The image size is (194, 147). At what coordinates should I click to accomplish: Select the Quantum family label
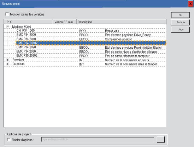(19, 64)
